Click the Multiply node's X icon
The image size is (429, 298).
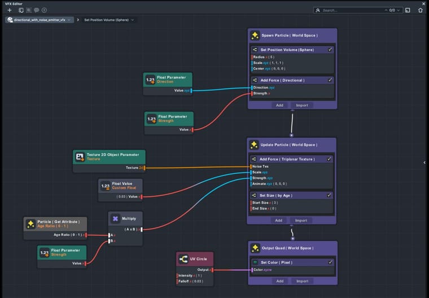tap(115, 218)
